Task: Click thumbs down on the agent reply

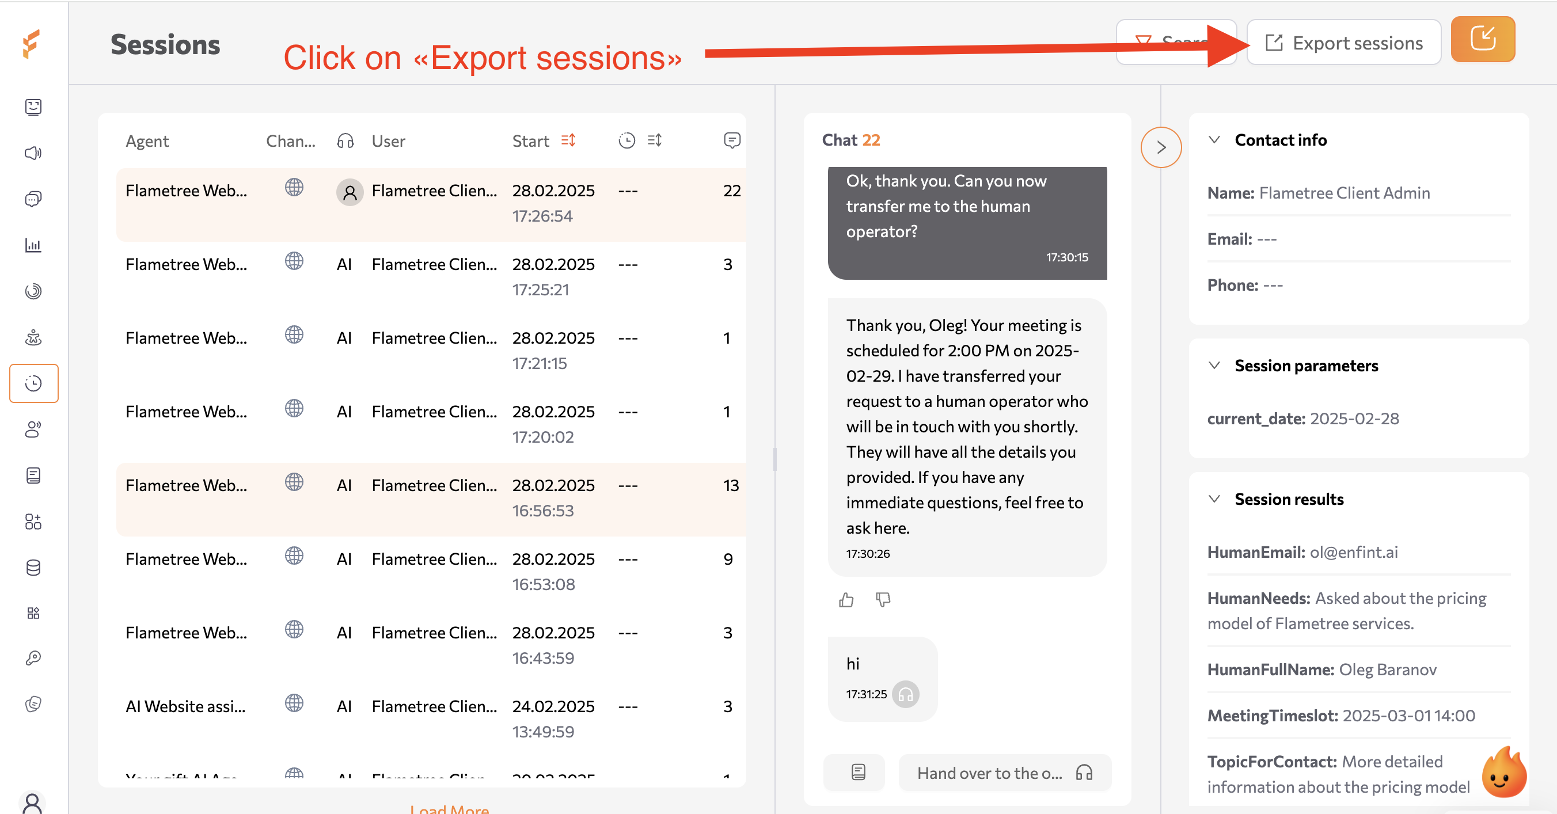Action: tap(883, 599)
